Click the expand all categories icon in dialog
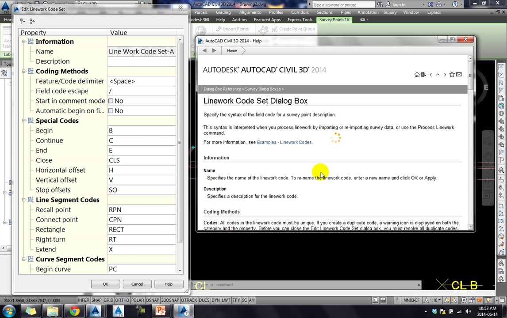 pyautogui.click(x=22, y=21)
